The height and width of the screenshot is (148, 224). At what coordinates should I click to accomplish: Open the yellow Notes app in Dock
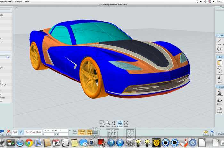75,143
